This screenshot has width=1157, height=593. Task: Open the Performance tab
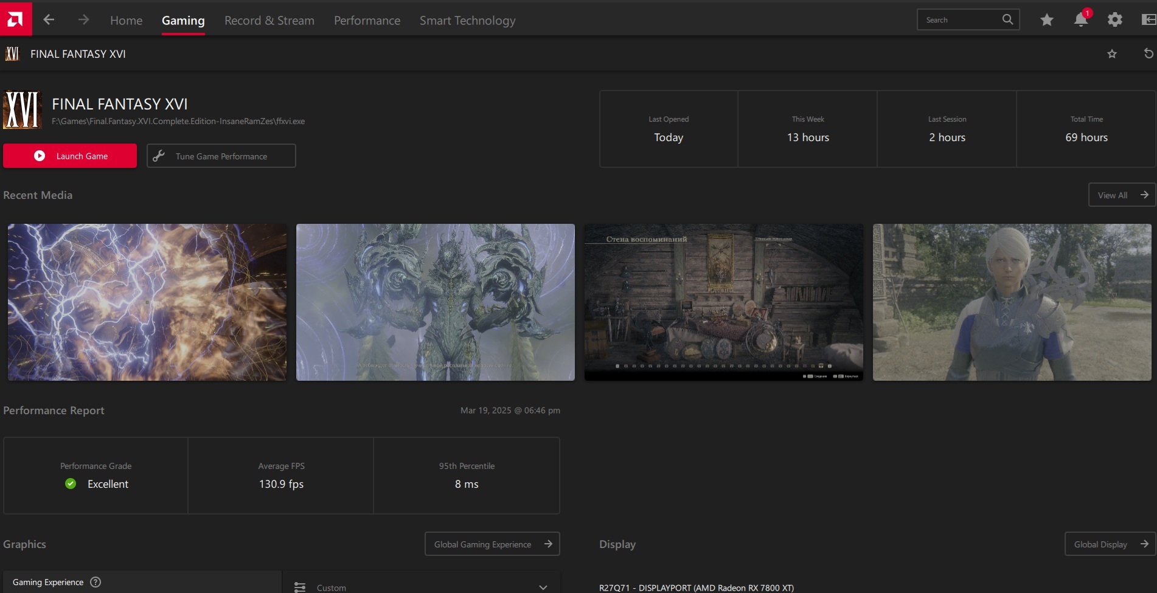[x=367, y=20]
